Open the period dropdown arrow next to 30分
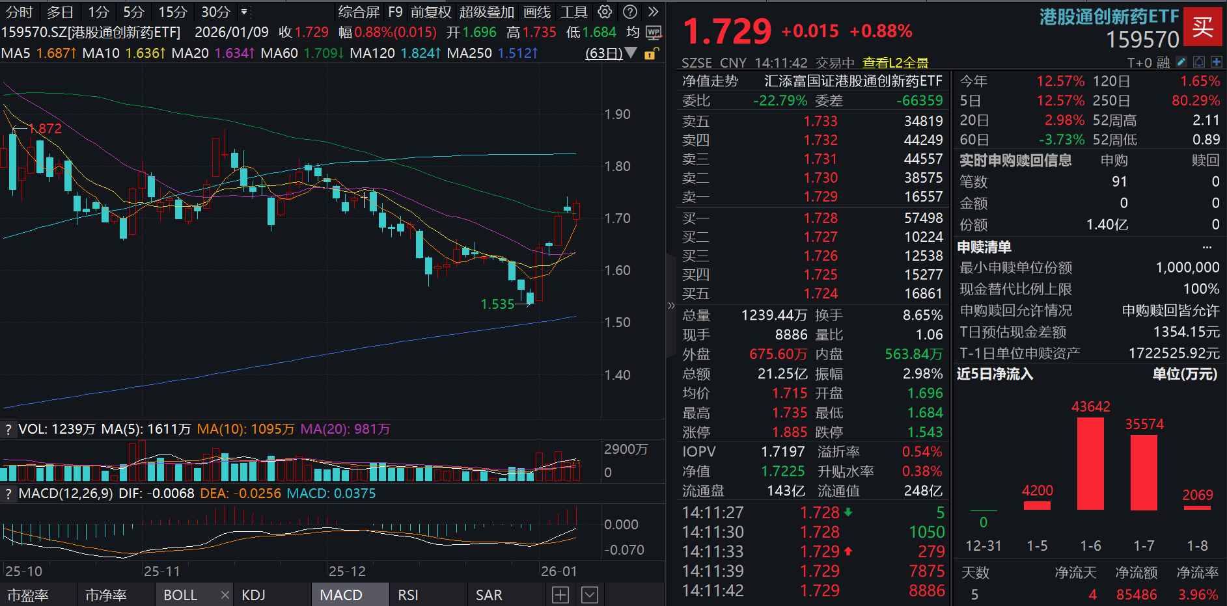Image resolution: width=1227 pixels, height=606 pixels. click(244, 12)
